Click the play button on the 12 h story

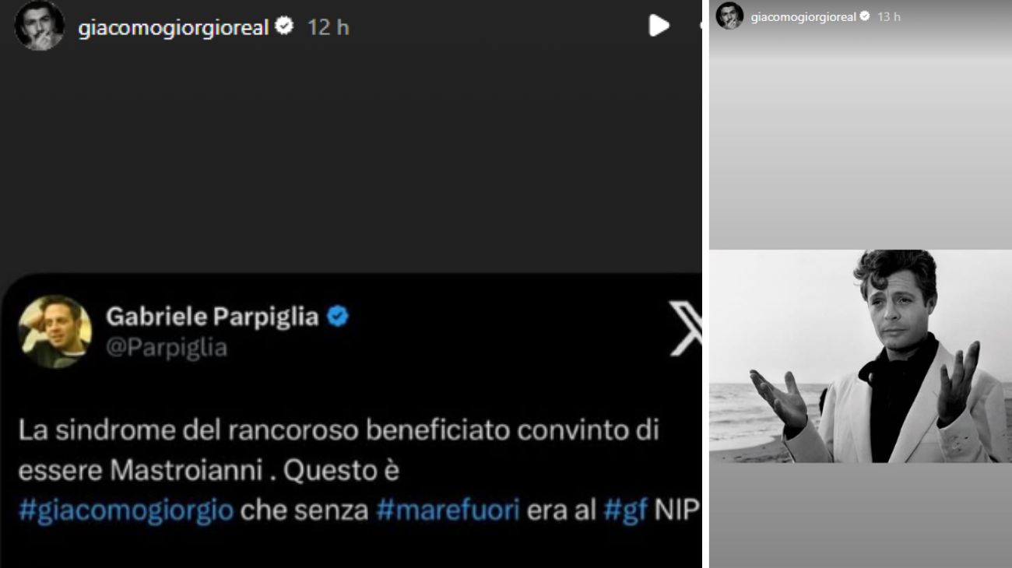click(x=659, y=26)
